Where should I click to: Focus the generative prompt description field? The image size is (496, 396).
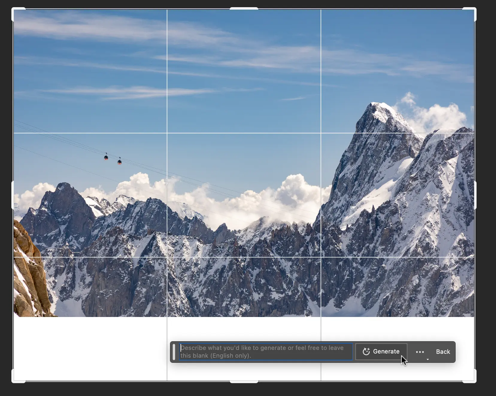266,352
